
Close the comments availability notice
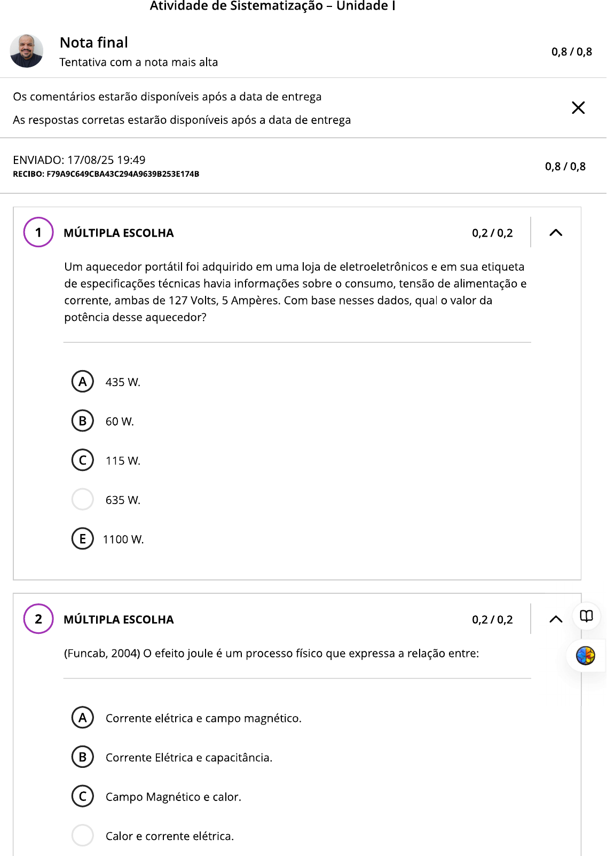578,108
